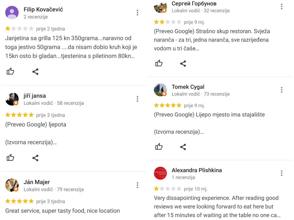Screen dimensions: 294x220
Task: Open more options for Ján Majer's review
Action: 138,185
